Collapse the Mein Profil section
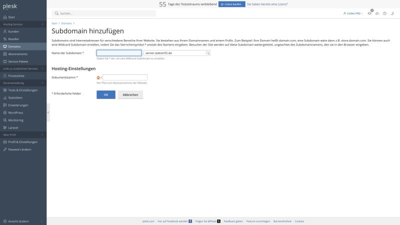 tap(42, 134)
